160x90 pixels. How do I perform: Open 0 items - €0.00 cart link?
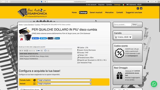click(123, 37)
